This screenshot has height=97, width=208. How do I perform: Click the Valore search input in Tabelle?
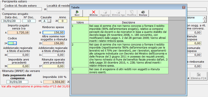(80, 19)
